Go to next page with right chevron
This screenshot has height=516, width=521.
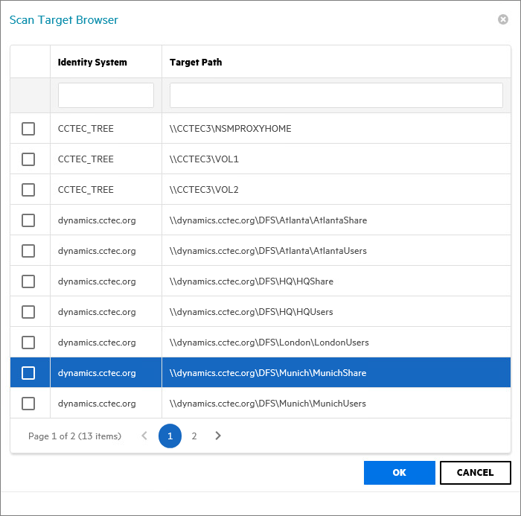[x=218, y=436]
